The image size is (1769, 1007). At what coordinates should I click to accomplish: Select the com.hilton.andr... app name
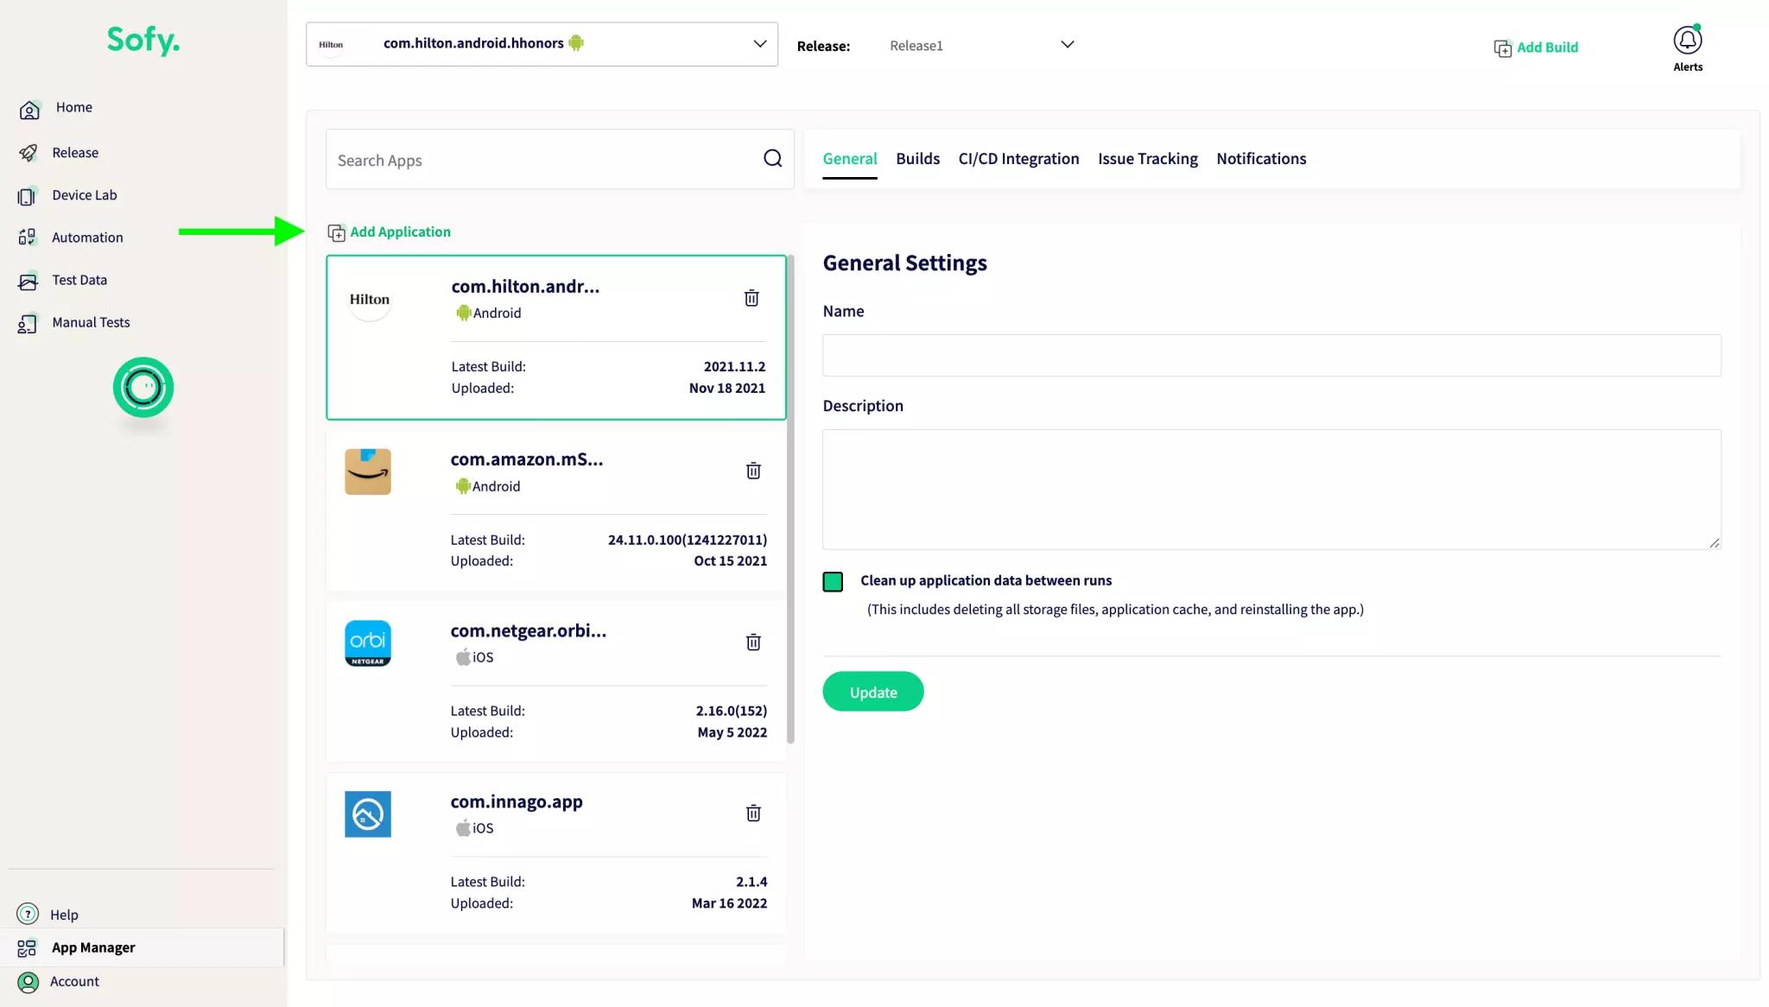point(525,287)
